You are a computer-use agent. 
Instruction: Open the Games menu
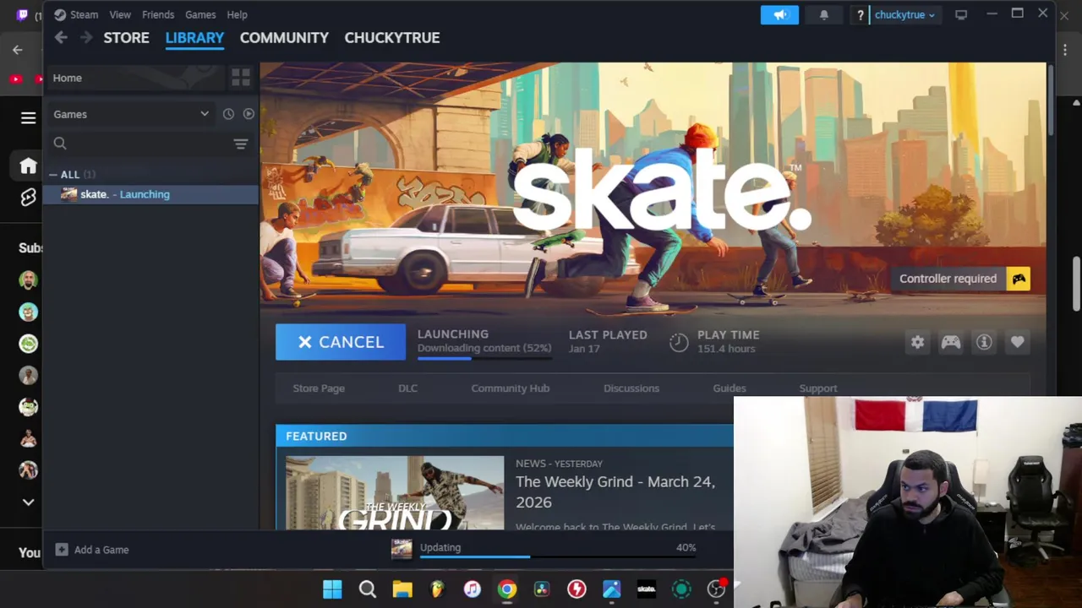pos(200,14)
